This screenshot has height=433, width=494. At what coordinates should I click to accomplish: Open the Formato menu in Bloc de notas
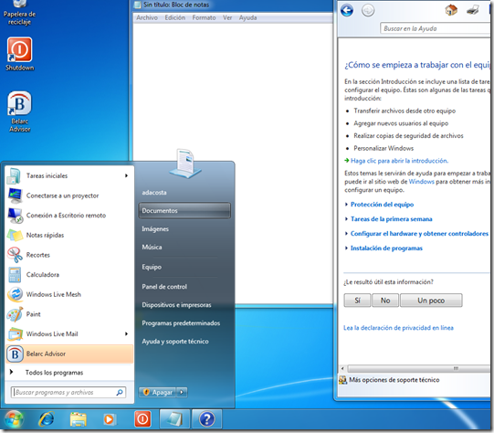[x=204, y=17]
